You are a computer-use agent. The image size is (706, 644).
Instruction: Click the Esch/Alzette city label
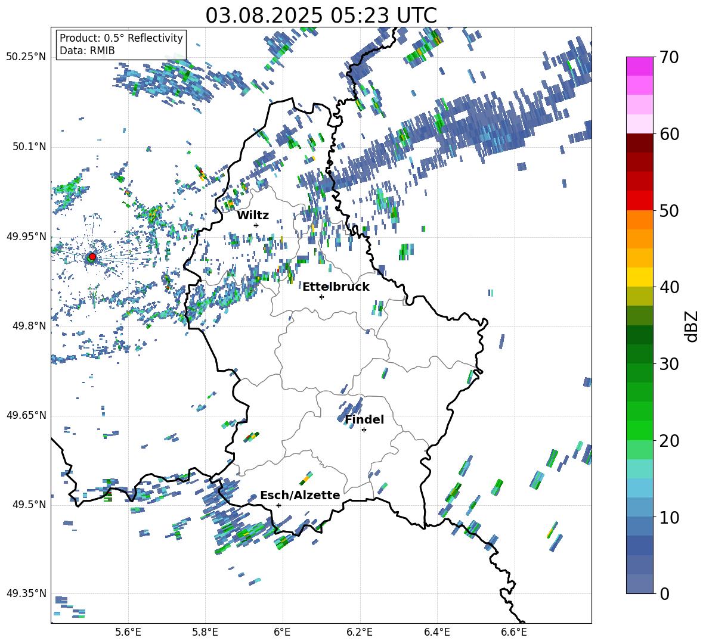tap(300, 495)
